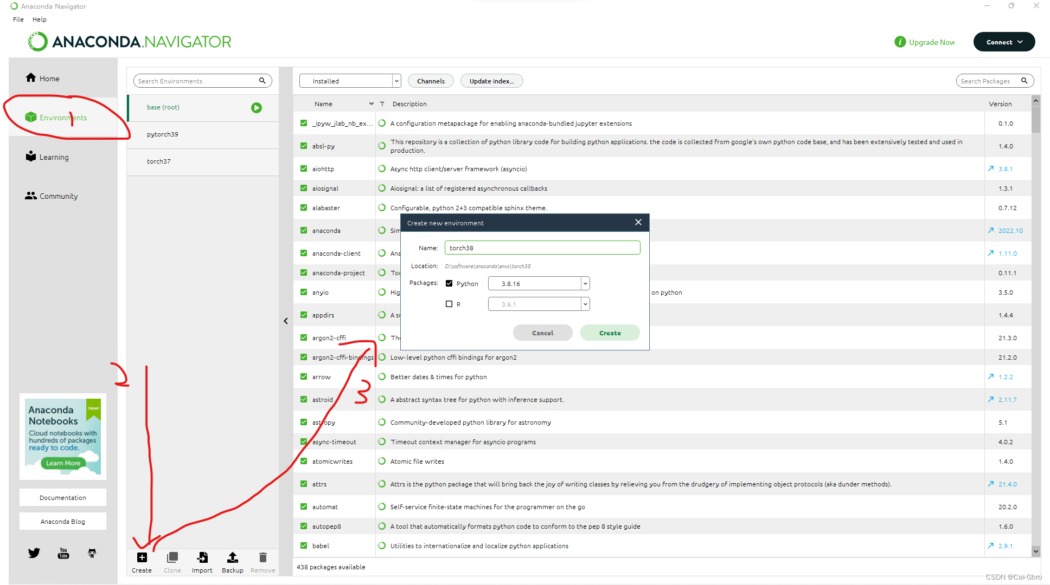Viewport: 1050px width, 585px height.
Task: Go to the Home tab
Action: [63, 78]
